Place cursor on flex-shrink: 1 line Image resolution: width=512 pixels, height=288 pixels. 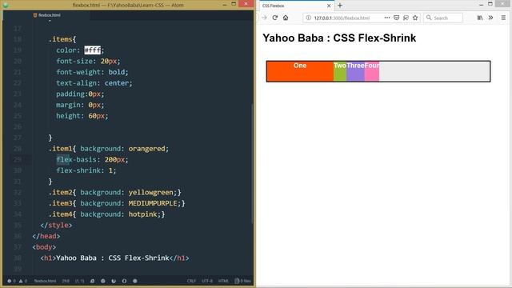[x=86, y=170]
